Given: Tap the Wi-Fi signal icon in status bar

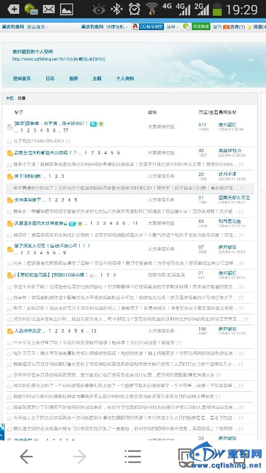Looking at the screenshot, I should coord(152,9).
